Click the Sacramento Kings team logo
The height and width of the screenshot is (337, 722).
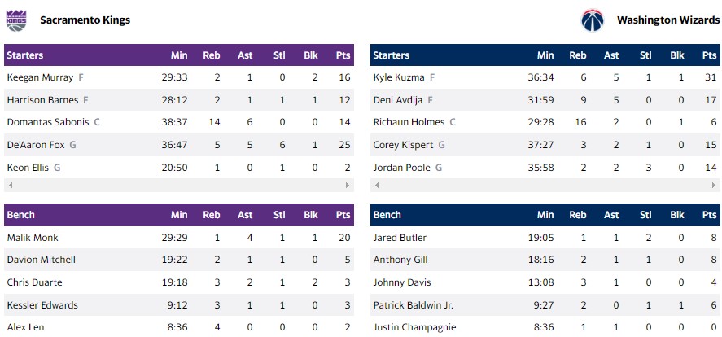click(16, 20)
